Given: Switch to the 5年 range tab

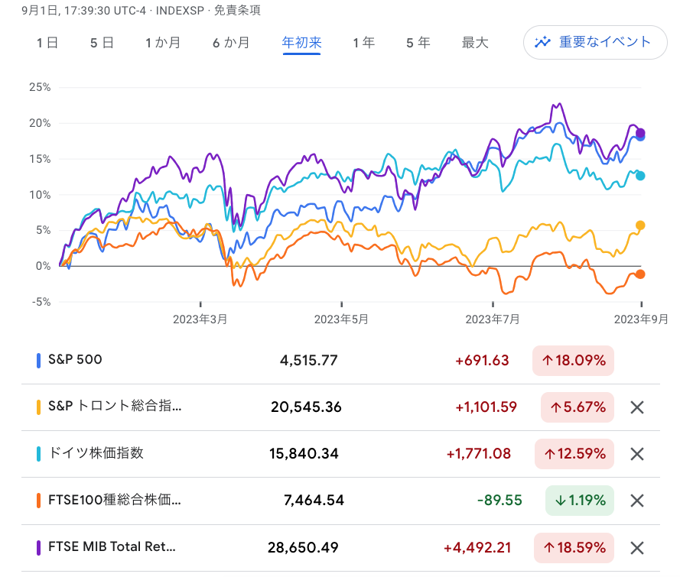Looking at the screenshot, I should (418, 43).
